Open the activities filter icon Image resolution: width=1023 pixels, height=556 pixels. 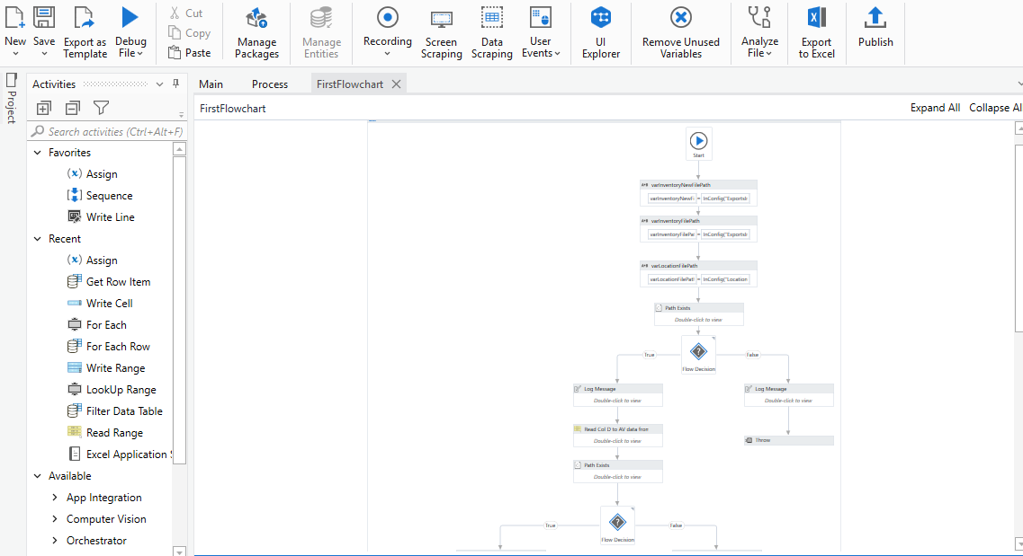pyautogui.click(x=101, y=107)
